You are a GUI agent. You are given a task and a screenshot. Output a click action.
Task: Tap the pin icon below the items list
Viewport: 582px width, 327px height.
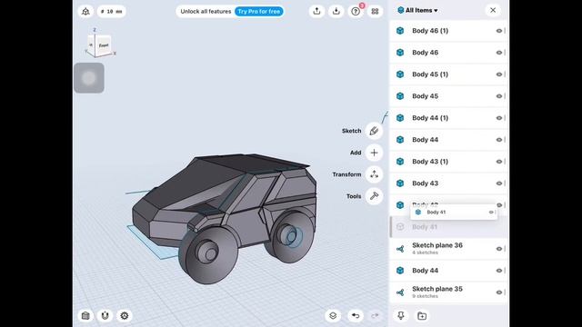pos(401,315)
